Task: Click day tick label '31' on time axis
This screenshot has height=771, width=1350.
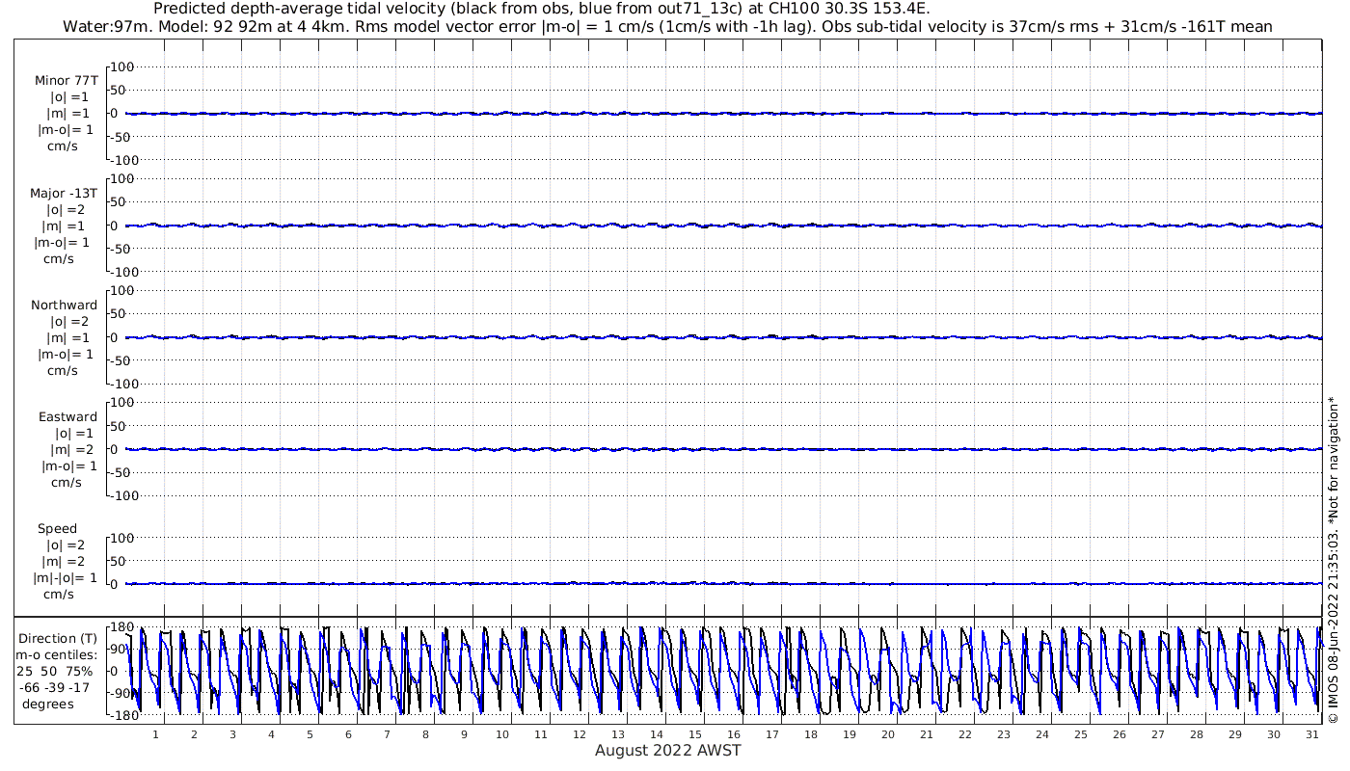Action: point(1311,734)
